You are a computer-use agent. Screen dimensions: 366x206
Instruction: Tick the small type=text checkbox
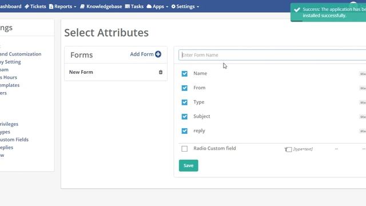pyautogui.click(x=289, y=149)
